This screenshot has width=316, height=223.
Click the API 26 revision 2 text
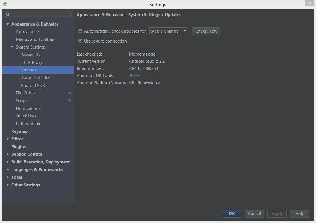[145, 82]
